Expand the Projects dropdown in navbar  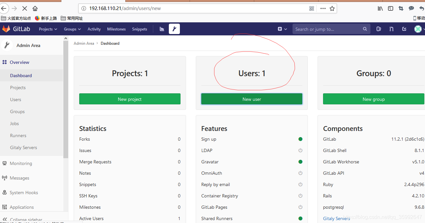pyautogui.click(x=48, y=29)
